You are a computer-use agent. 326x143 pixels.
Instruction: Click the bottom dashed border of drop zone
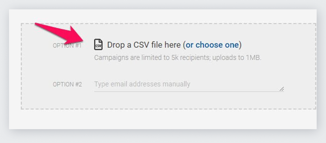(168, 109)
